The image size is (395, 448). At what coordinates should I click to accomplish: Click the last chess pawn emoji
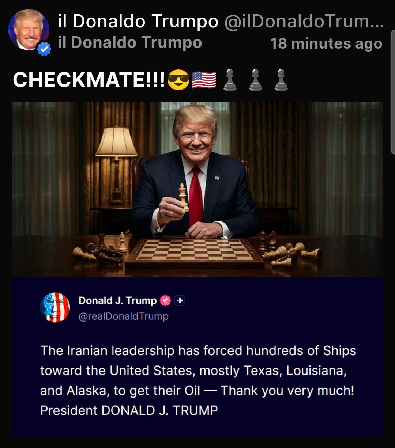click(x=281, y=80)
